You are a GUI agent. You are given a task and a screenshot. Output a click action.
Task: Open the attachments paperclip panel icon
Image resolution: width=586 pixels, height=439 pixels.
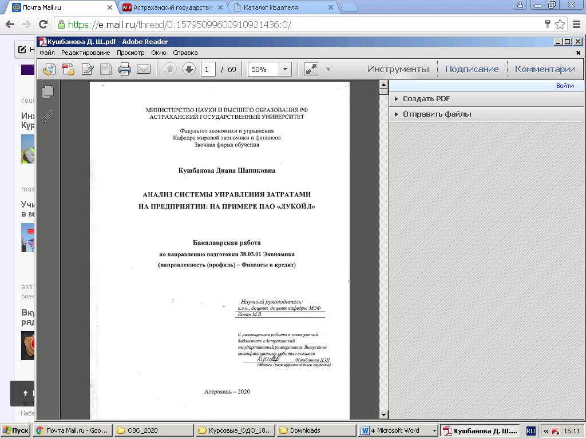tap(47, 116)
